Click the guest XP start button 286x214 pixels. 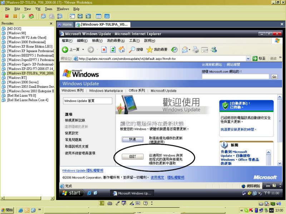point(71,193)
